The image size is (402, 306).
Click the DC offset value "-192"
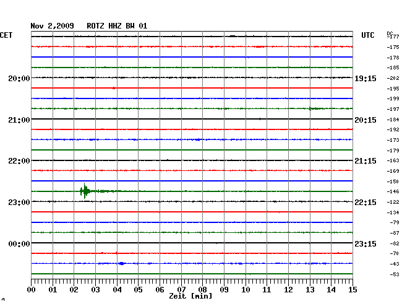(x=393, y=129)
